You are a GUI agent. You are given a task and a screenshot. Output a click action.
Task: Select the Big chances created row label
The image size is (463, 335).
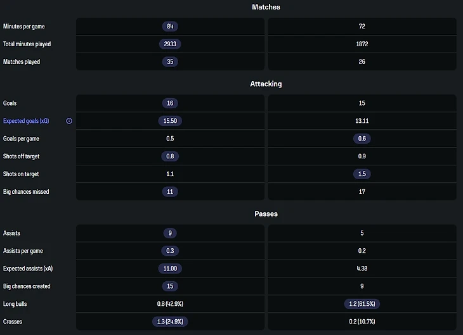point(27,286)
